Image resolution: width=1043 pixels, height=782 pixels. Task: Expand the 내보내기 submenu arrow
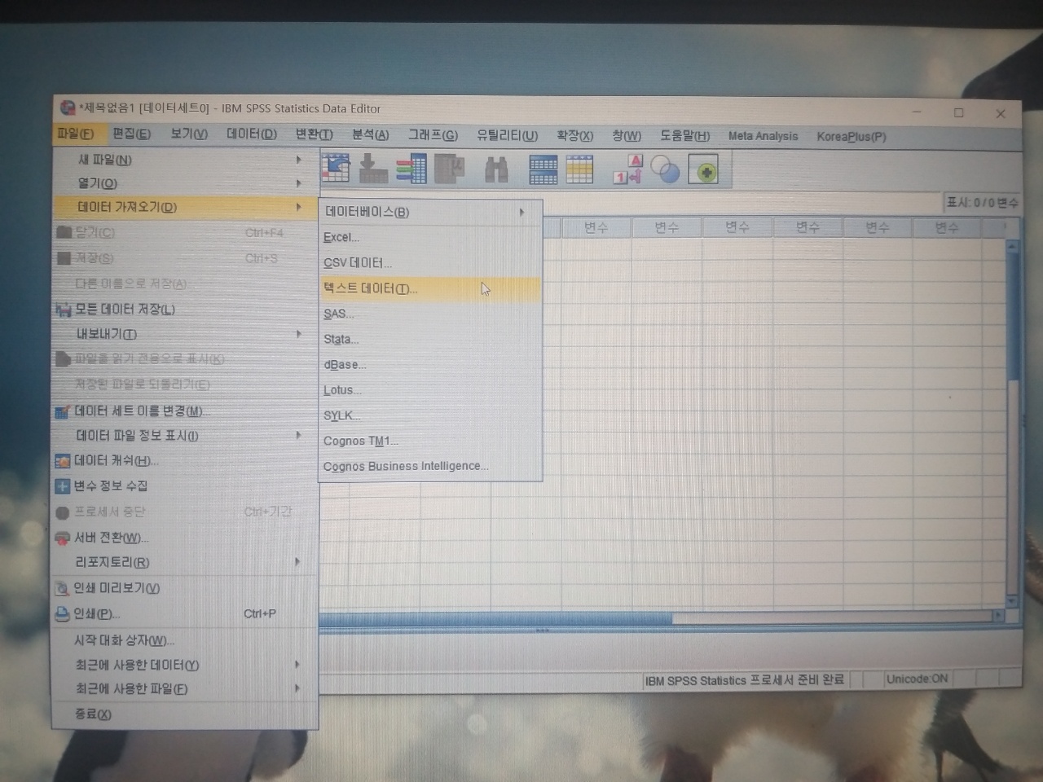tap(299, 334)
